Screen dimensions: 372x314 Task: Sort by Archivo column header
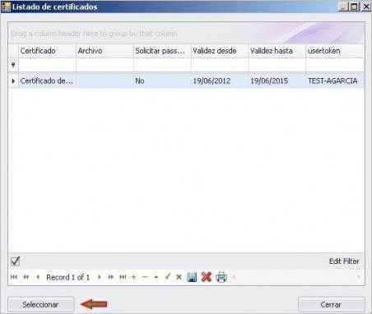[105, 51]
